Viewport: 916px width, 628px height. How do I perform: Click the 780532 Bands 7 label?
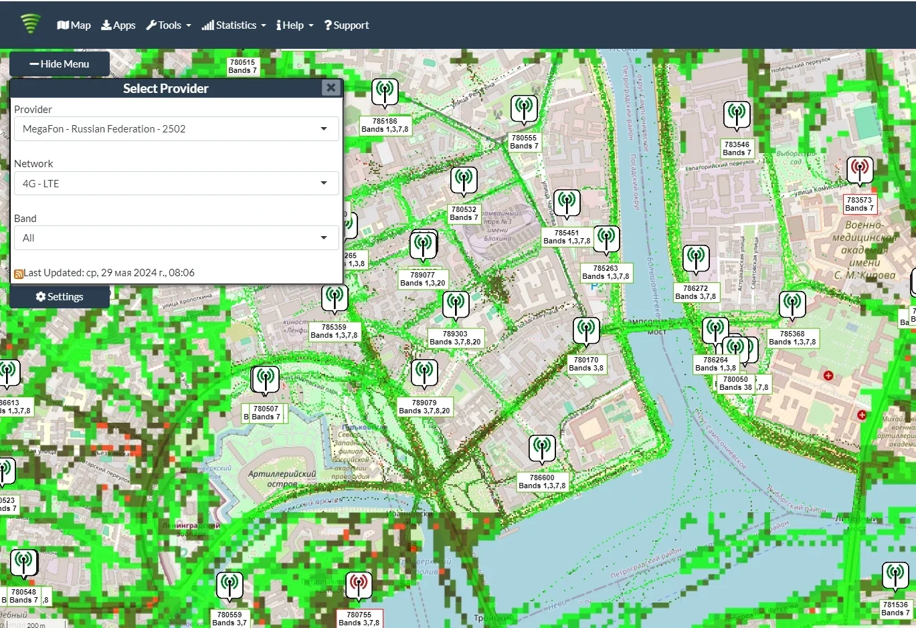click(464, 213)
